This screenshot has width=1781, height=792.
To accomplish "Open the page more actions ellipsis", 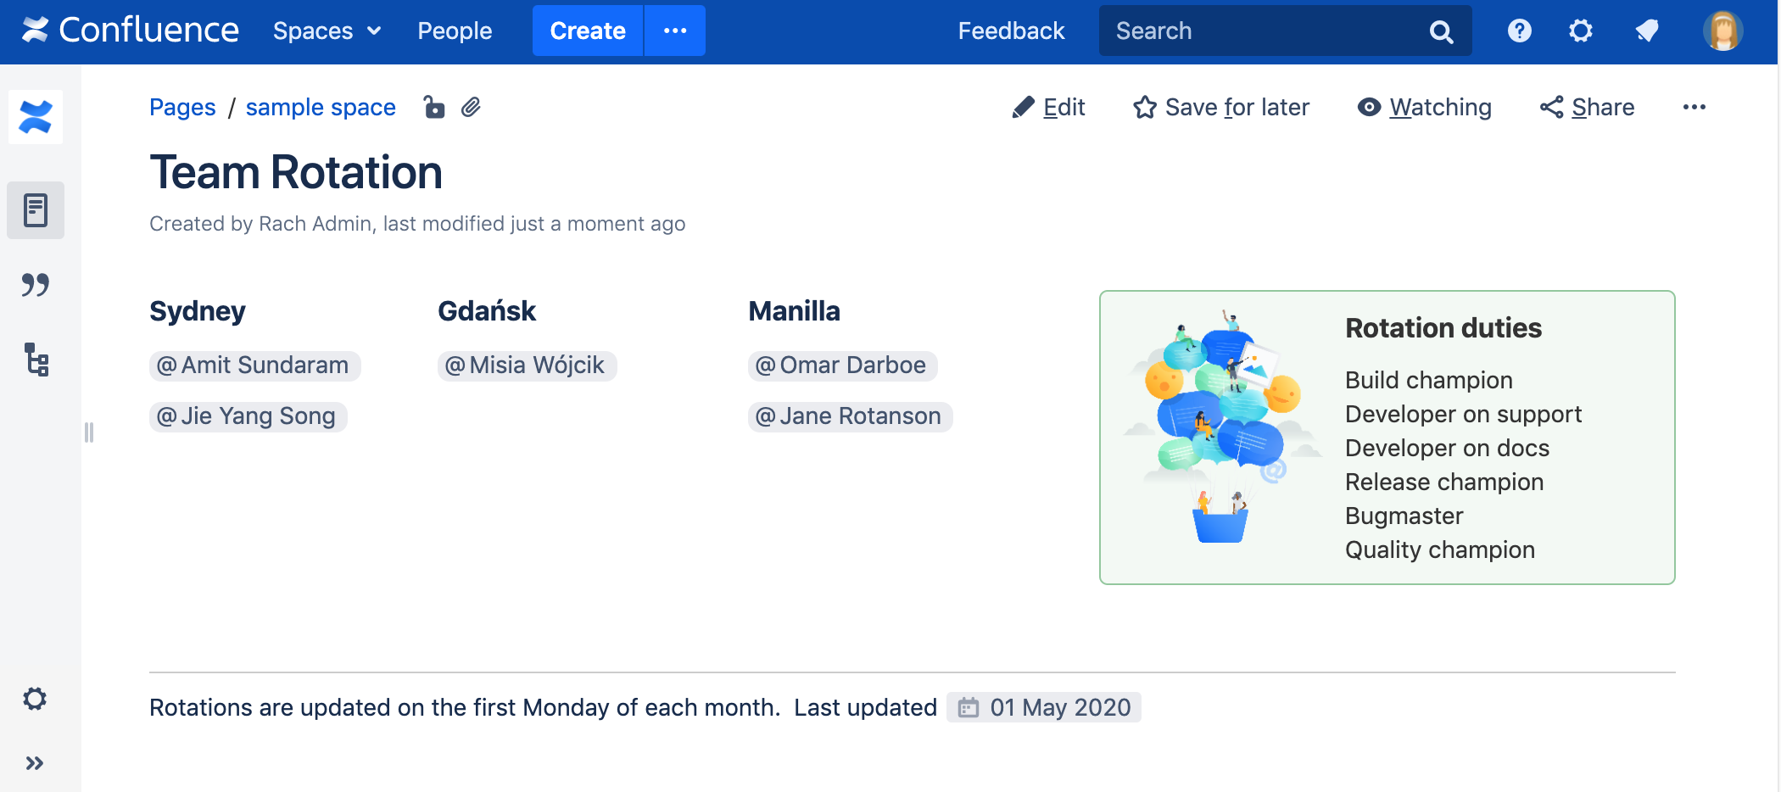I will (x=1694, y=108).
